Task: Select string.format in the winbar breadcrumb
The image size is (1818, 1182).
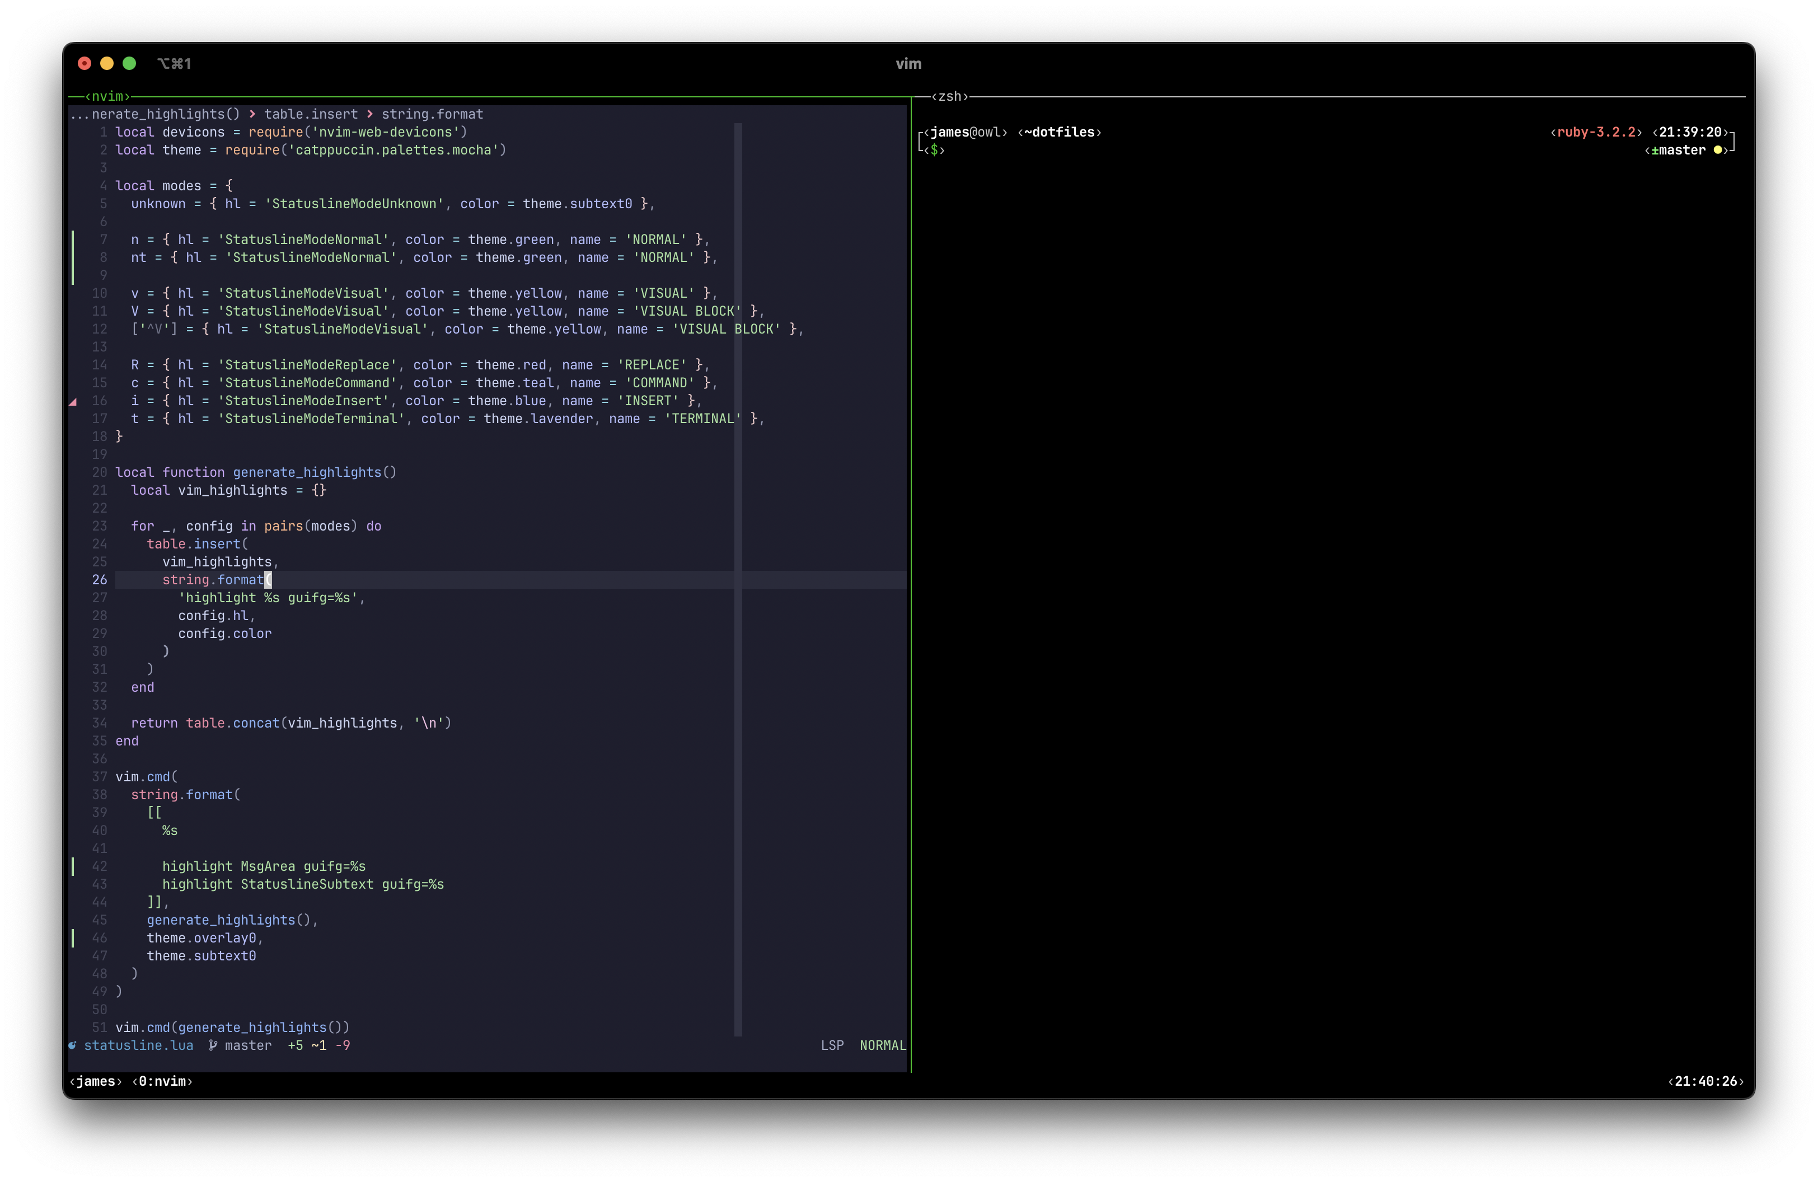Action: 432,115
